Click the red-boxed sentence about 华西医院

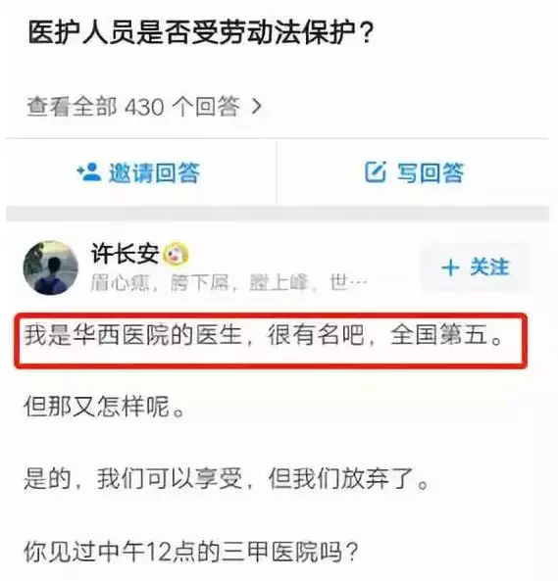click(265, 335)
